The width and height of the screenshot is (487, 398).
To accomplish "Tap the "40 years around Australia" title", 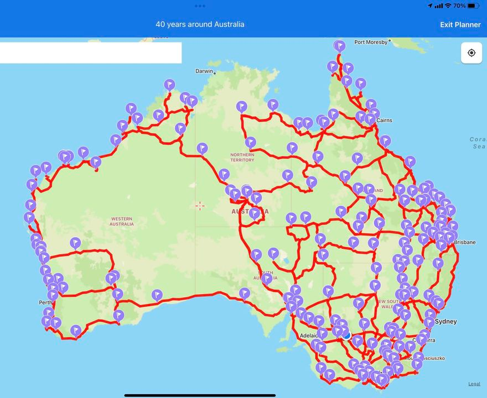I will tap(200, 24).
